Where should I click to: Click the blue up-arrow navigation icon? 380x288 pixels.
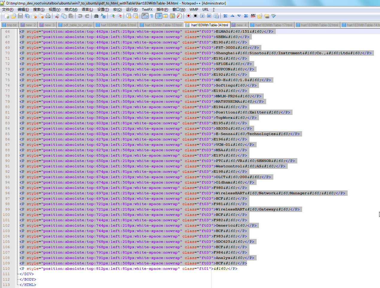(x=232, y=16)
